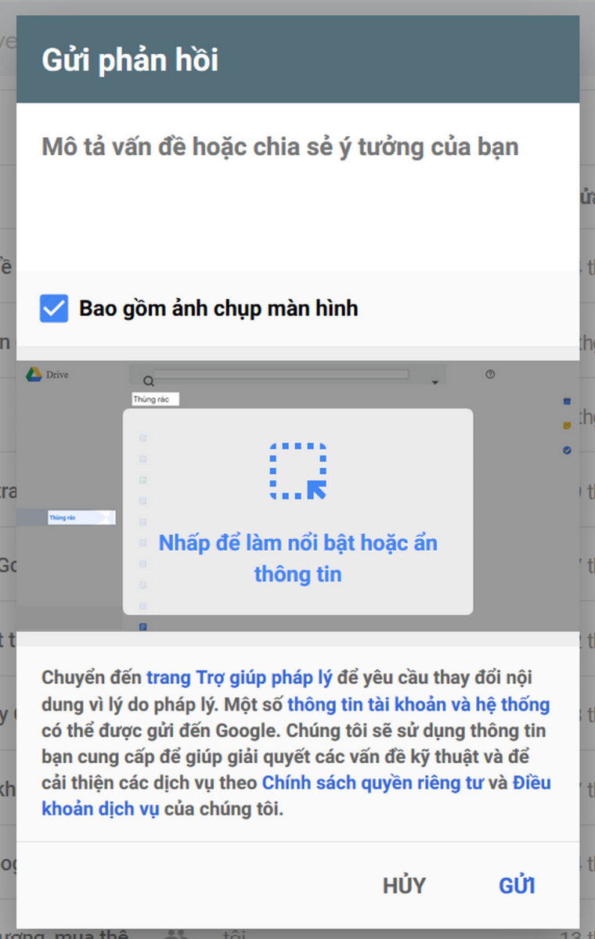
Task: Select highlighted "Thùng rác" item in preview sidebar
Action: [67, 517]
